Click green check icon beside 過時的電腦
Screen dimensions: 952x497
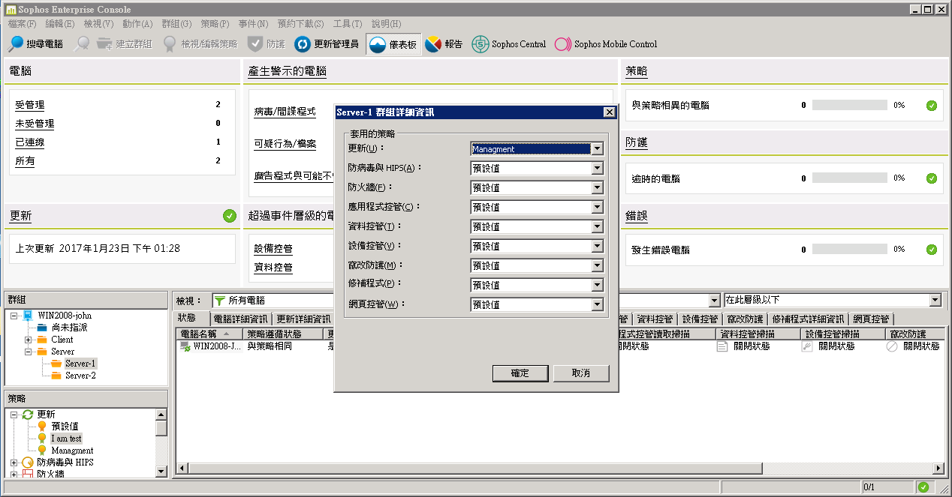[x=932, y=178]
